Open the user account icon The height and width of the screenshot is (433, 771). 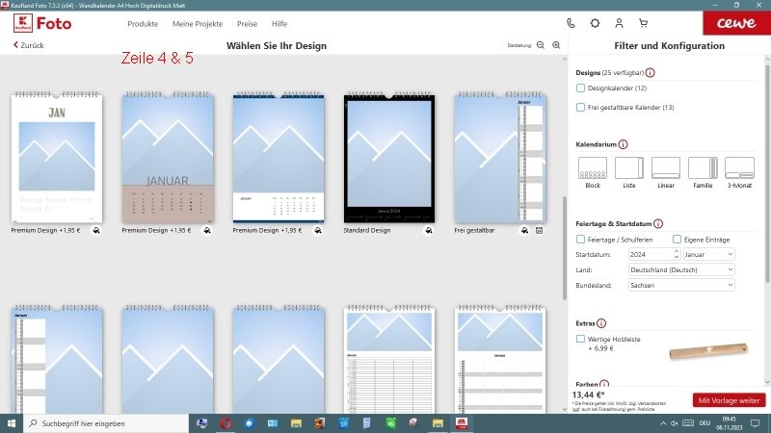point(619,23)
